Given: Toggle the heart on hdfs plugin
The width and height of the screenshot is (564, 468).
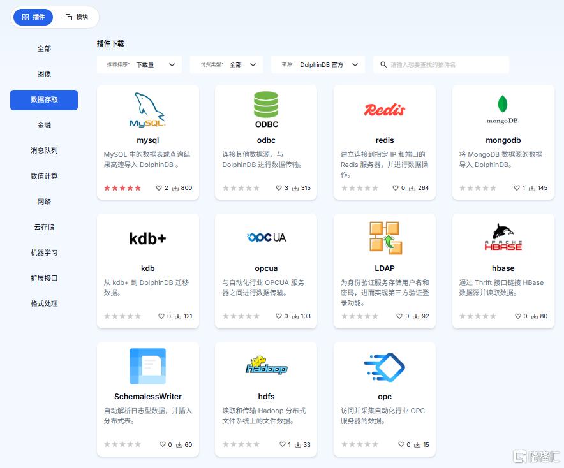Looking at the screenshot, I should coord(283,444).
